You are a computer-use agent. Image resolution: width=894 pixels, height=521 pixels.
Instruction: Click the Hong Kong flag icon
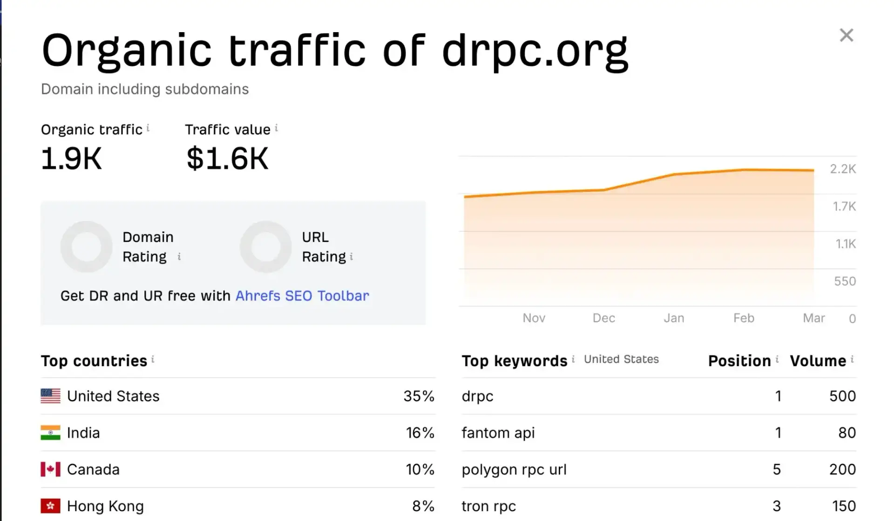click(51, 506)
